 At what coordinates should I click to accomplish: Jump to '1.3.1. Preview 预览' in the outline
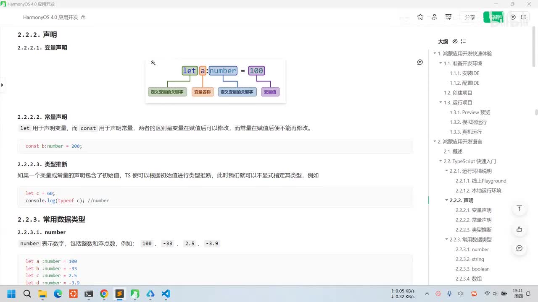(x=470, y=112)
